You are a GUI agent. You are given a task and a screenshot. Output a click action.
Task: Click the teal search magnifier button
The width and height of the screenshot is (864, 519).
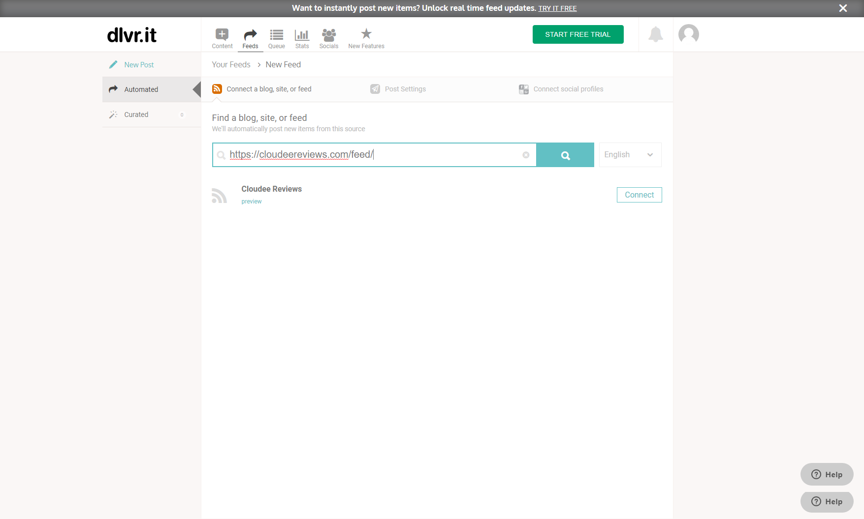click(565, 155)
